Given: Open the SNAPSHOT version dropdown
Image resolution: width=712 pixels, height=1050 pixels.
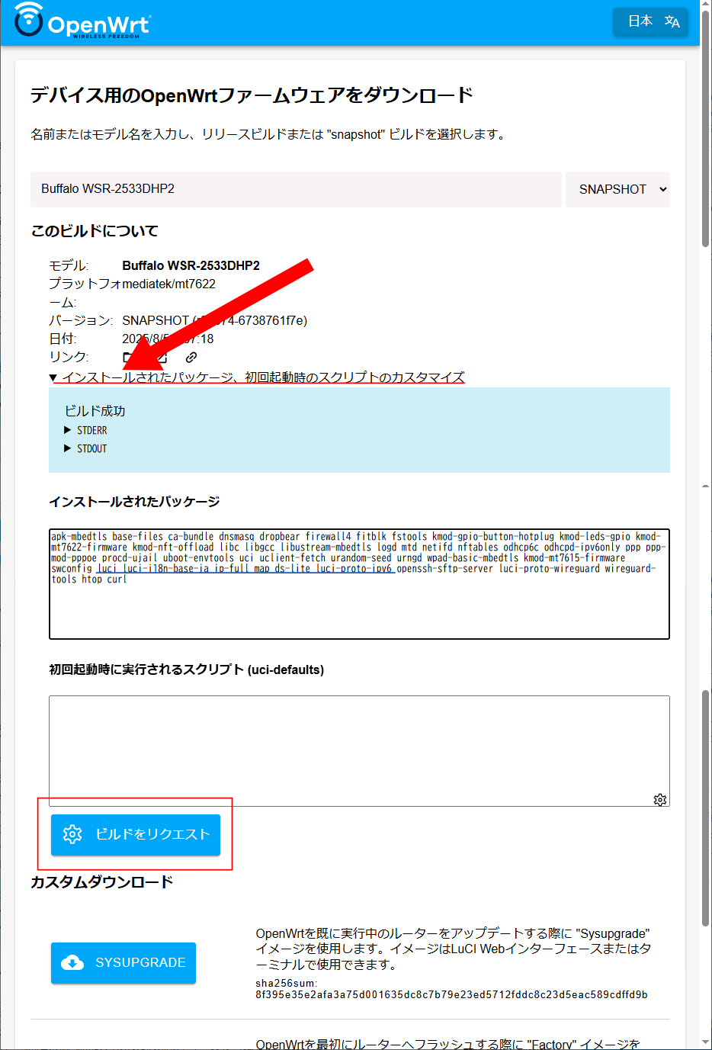Looking at the screenshot, I should pos(617,189).
